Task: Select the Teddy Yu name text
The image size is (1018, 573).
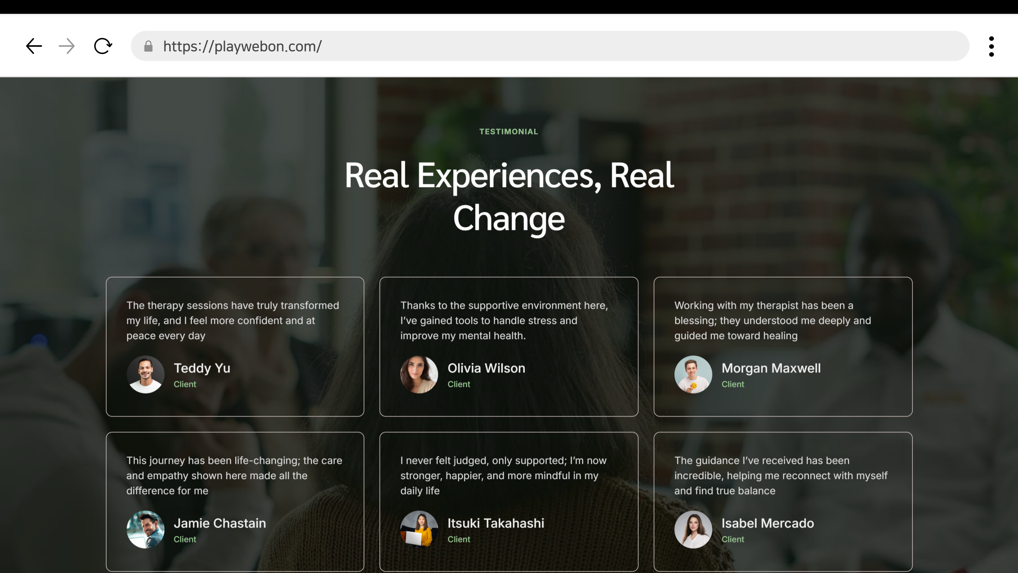Action: click(202, 368)
